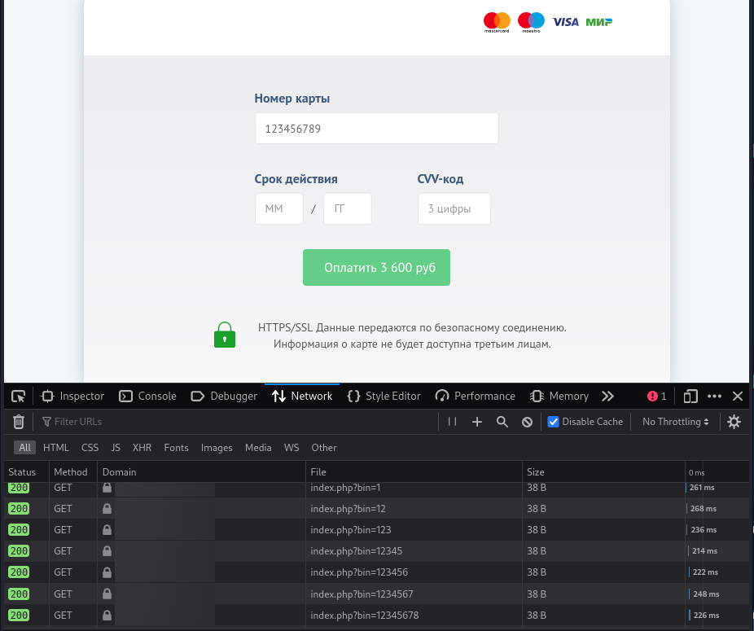Image resolution: width=754 pixels, height=631 pixels.
Task: Clear network log with trash icon
Action: 18,422
